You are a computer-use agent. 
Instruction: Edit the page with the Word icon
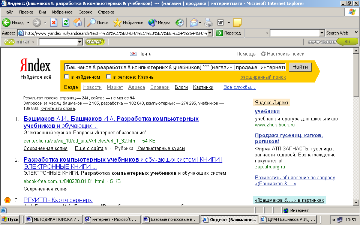pos(220,22)
